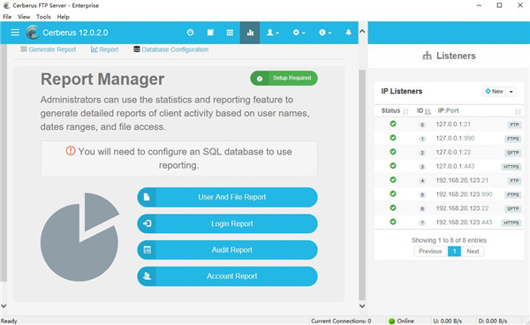Click HTTPS tag on 127.0.0.1:443 row
530x325 pixels.
coord(511,167)
